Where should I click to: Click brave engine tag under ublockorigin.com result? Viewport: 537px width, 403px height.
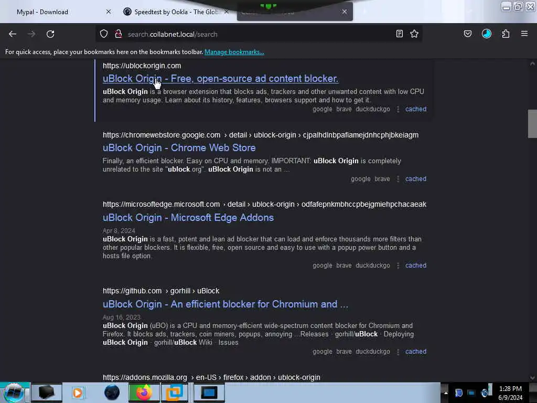(344, 109)
